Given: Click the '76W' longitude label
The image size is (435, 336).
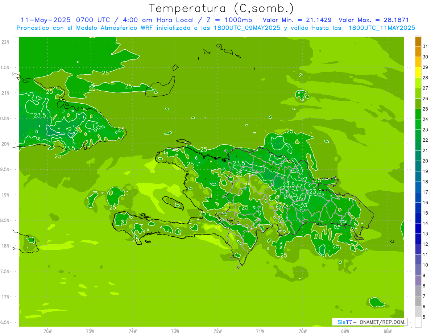Looking at the screenshot, I should (x=47, y=331).
